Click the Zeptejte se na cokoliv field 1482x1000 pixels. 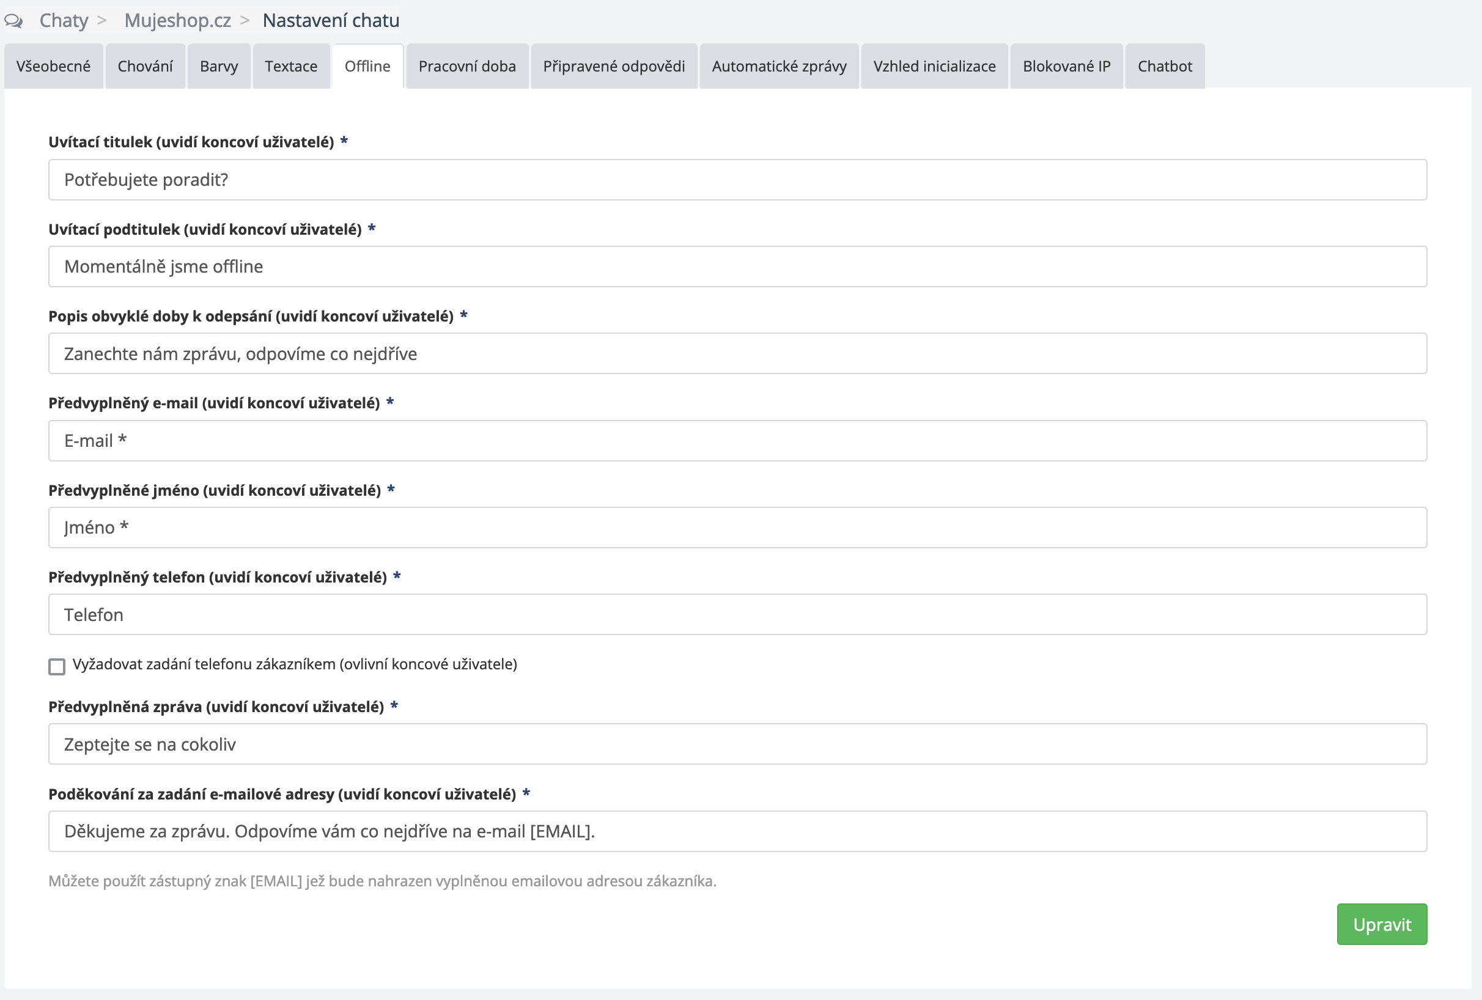pos(737,744)
